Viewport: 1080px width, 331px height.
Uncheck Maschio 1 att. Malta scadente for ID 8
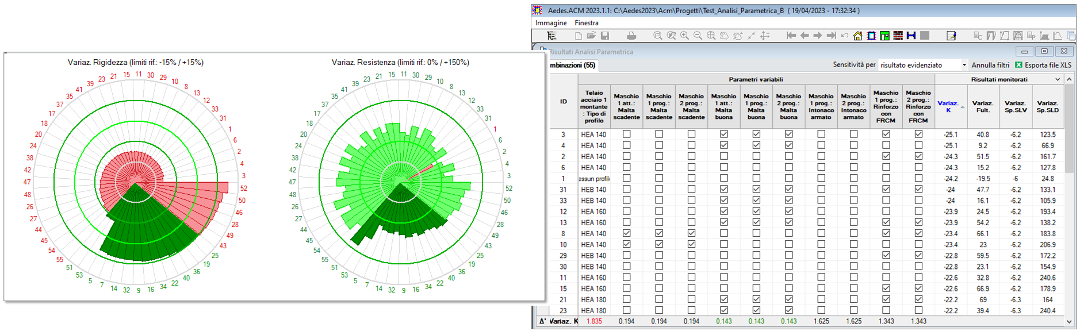tap(626, 233)
